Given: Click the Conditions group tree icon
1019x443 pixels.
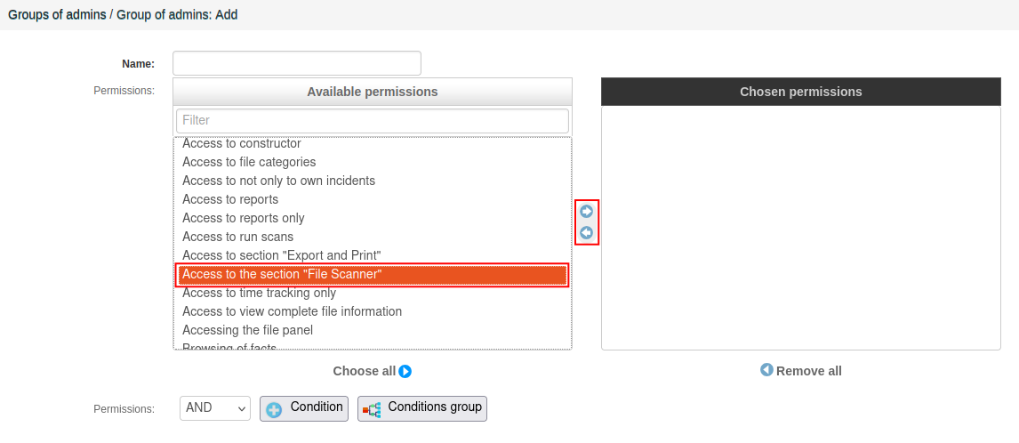Looking at the screenshot, I should [x=373, y=409].
